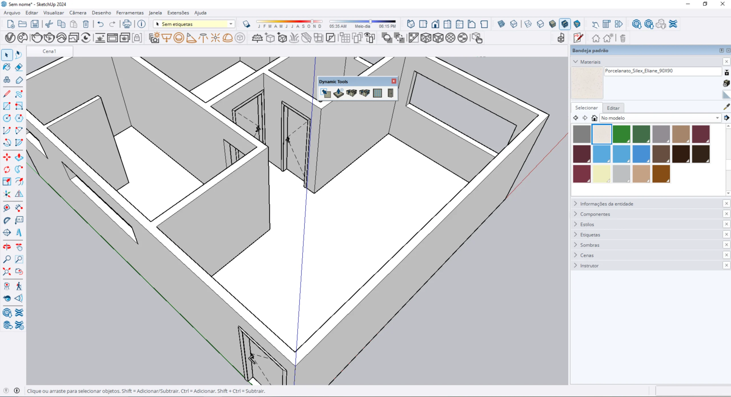Toggle shadows on or off

[246, 24]
